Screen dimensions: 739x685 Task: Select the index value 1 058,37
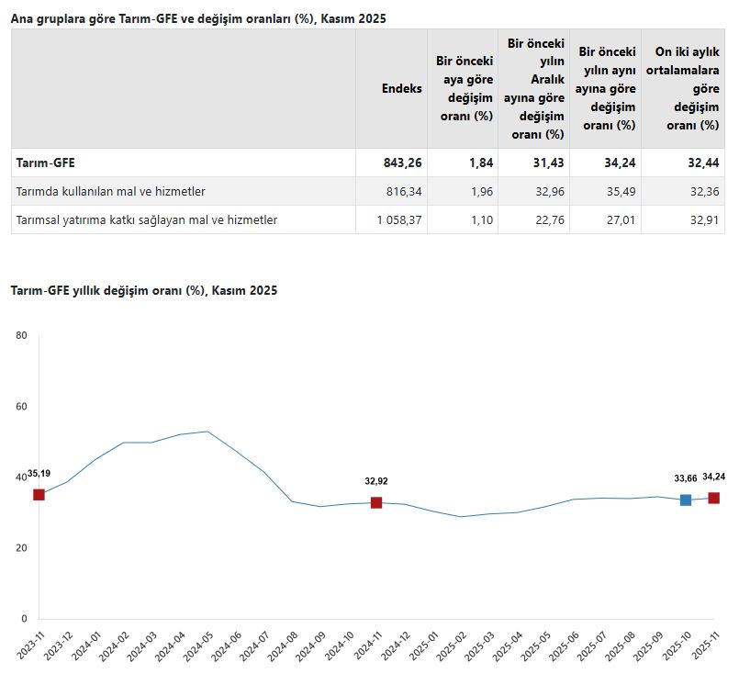(397, 219)
